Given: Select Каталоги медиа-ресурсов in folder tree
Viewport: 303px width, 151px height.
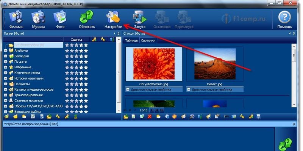Looking at the screenshot, I should point(34,89).
